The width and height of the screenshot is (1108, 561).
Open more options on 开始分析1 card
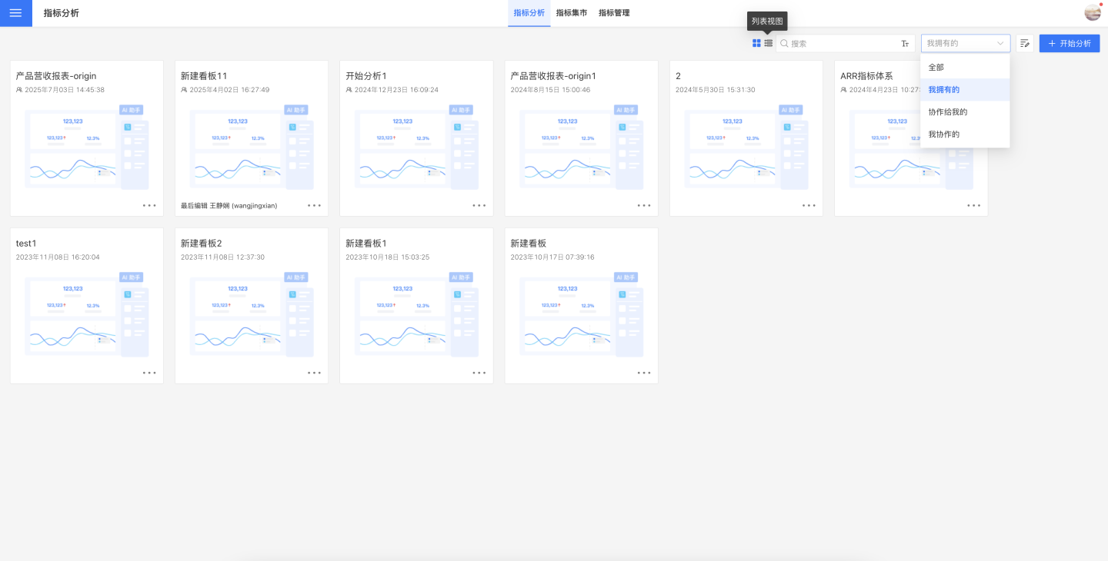pyautogui.click(x=479, y=206)
